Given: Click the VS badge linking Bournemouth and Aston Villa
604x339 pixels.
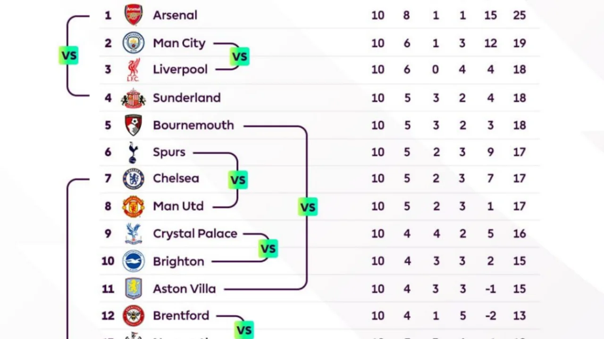Looking at the screenshot, I should pyautogui.click(x=308, y=207).
